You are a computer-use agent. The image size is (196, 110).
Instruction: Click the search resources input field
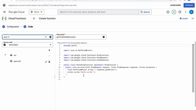[98, 12]
